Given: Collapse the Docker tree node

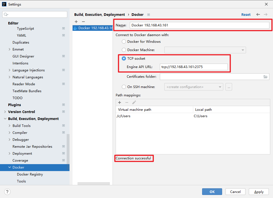Looking at the screenshot, I should tap(9, 167).
